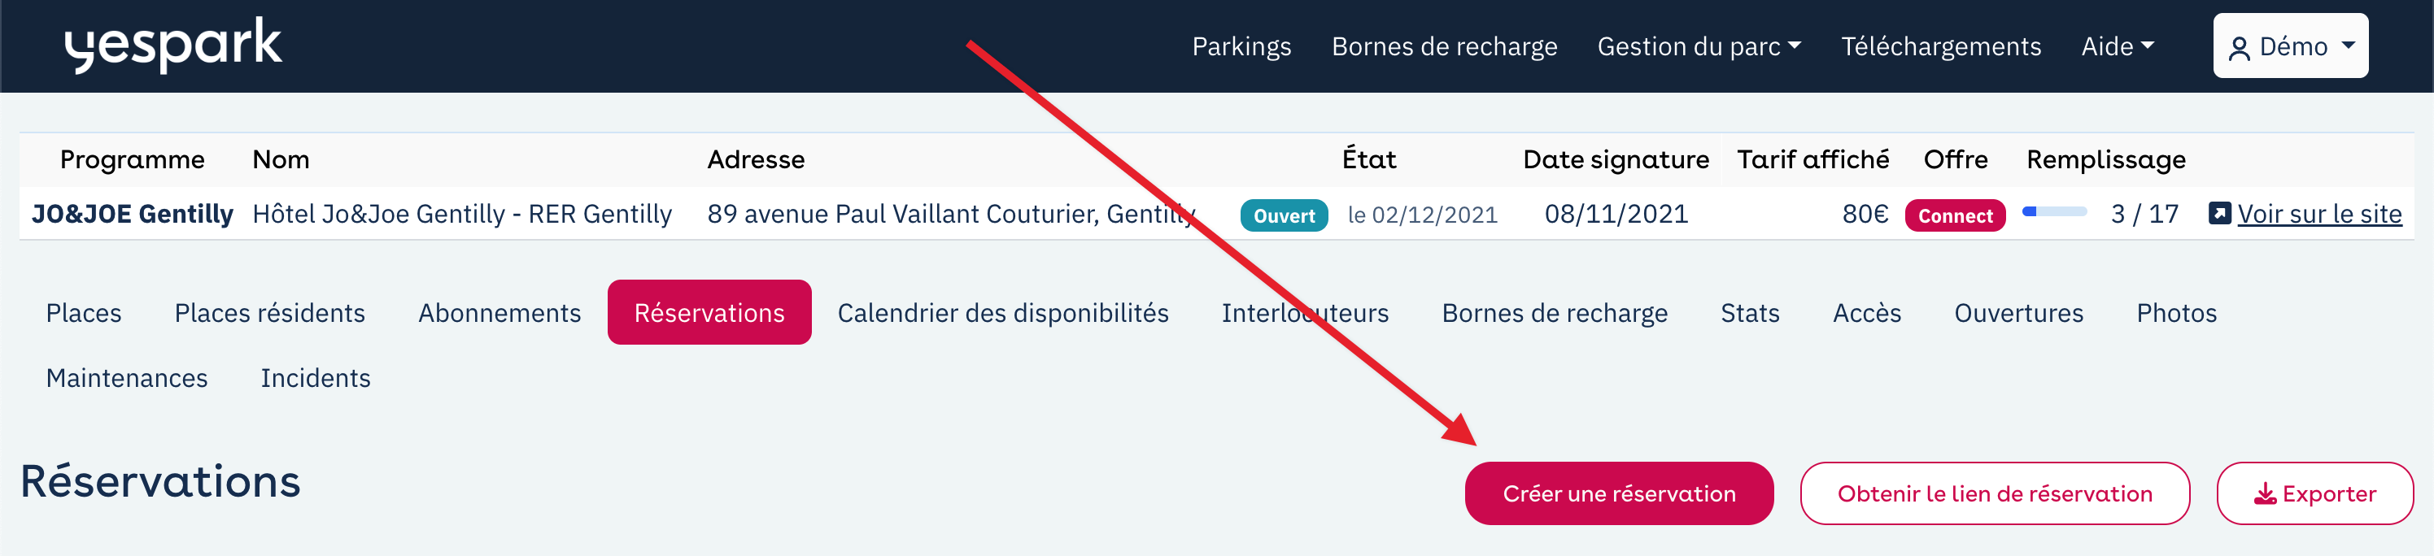This screenshot has width=2434, height=556.
Task: Open the Stats tab
Action: pos(1749,312)
